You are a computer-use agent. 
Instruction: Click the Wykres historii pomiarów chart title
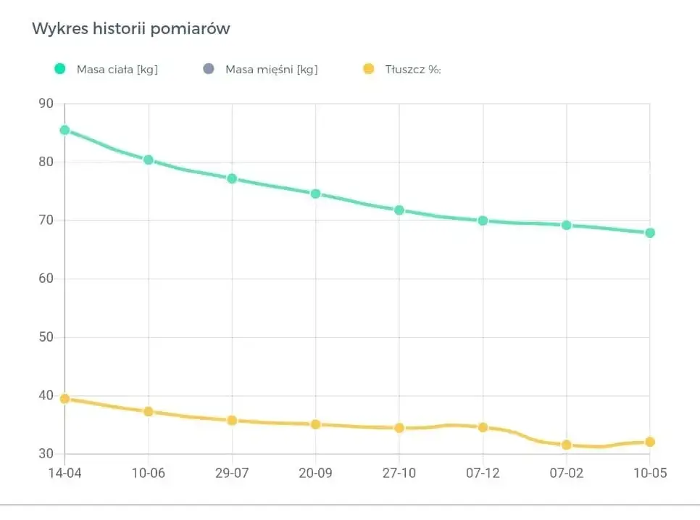(131, 29)
